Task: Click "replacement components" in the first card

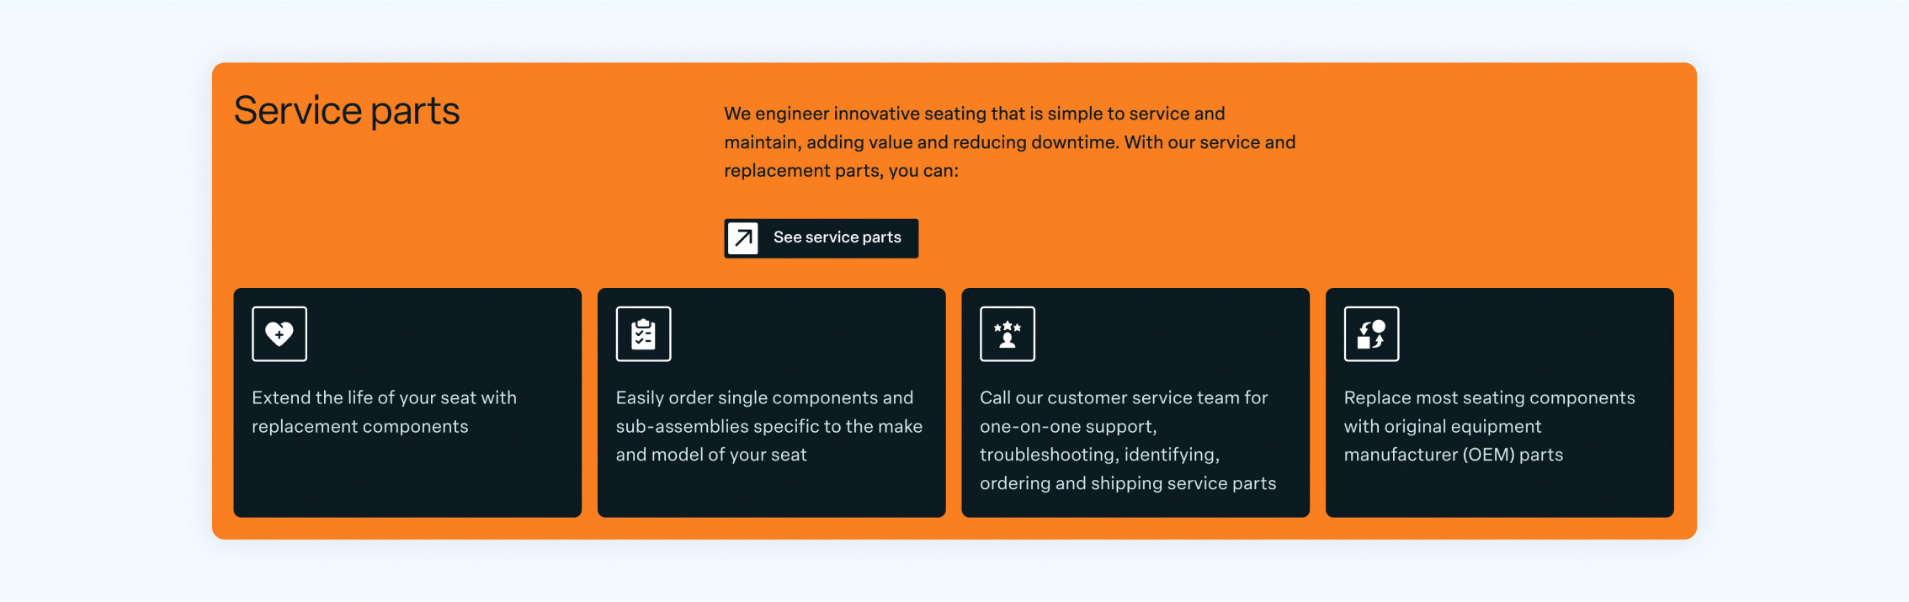Action: [359, 426]
